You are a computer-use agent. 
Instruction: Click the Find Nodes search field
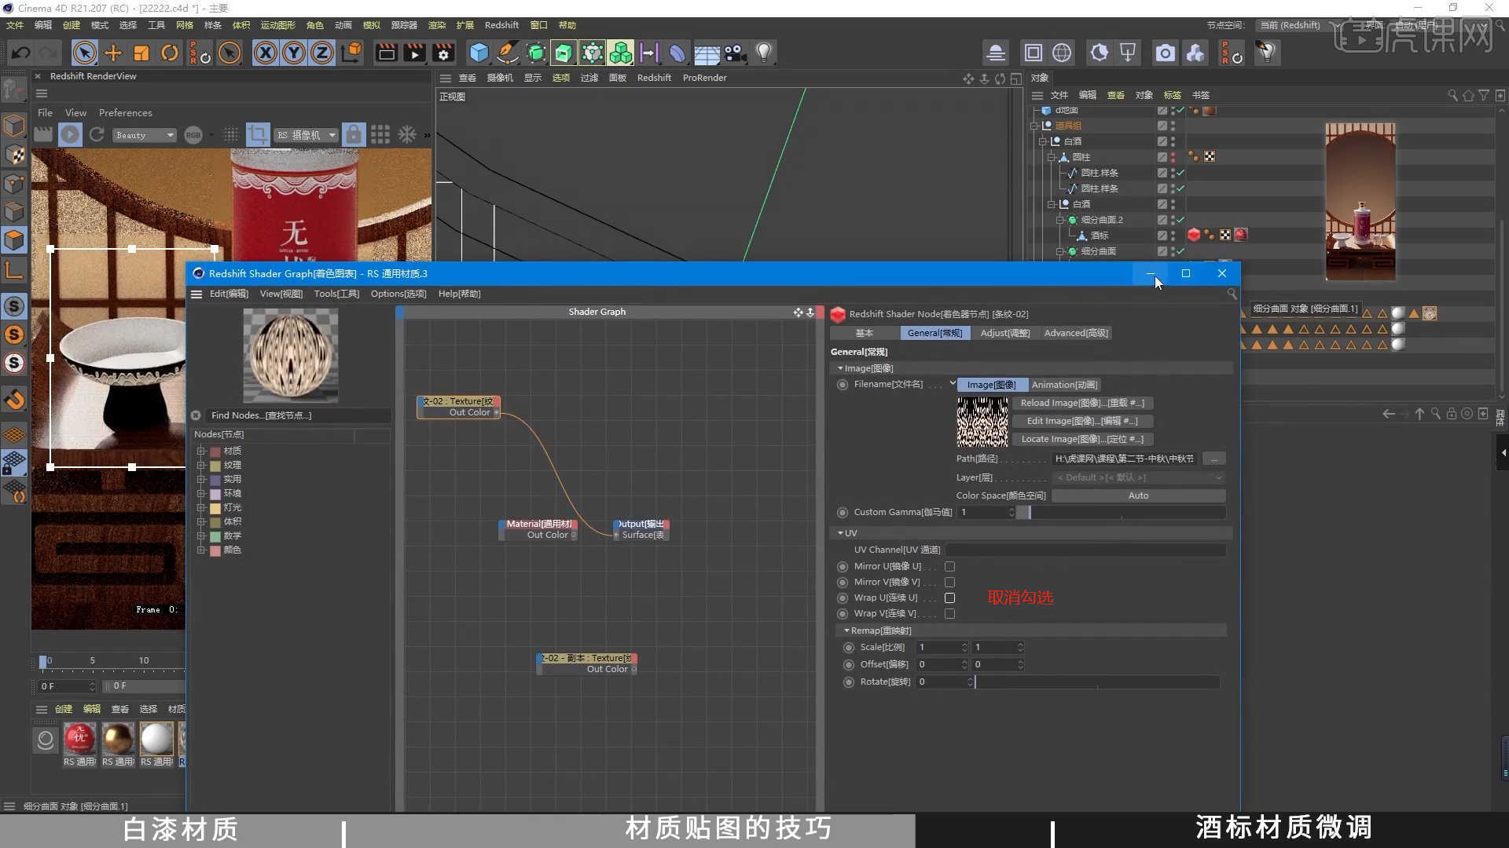[291, 415]
